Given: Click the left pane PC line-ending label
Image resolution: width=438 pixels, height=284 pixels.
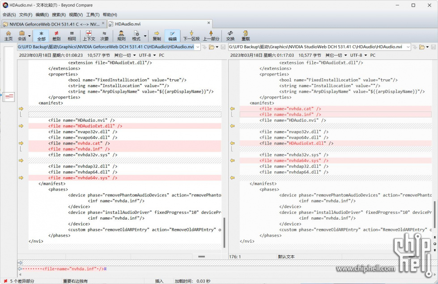Looking at the screenshot, I should tap(162, 55).
